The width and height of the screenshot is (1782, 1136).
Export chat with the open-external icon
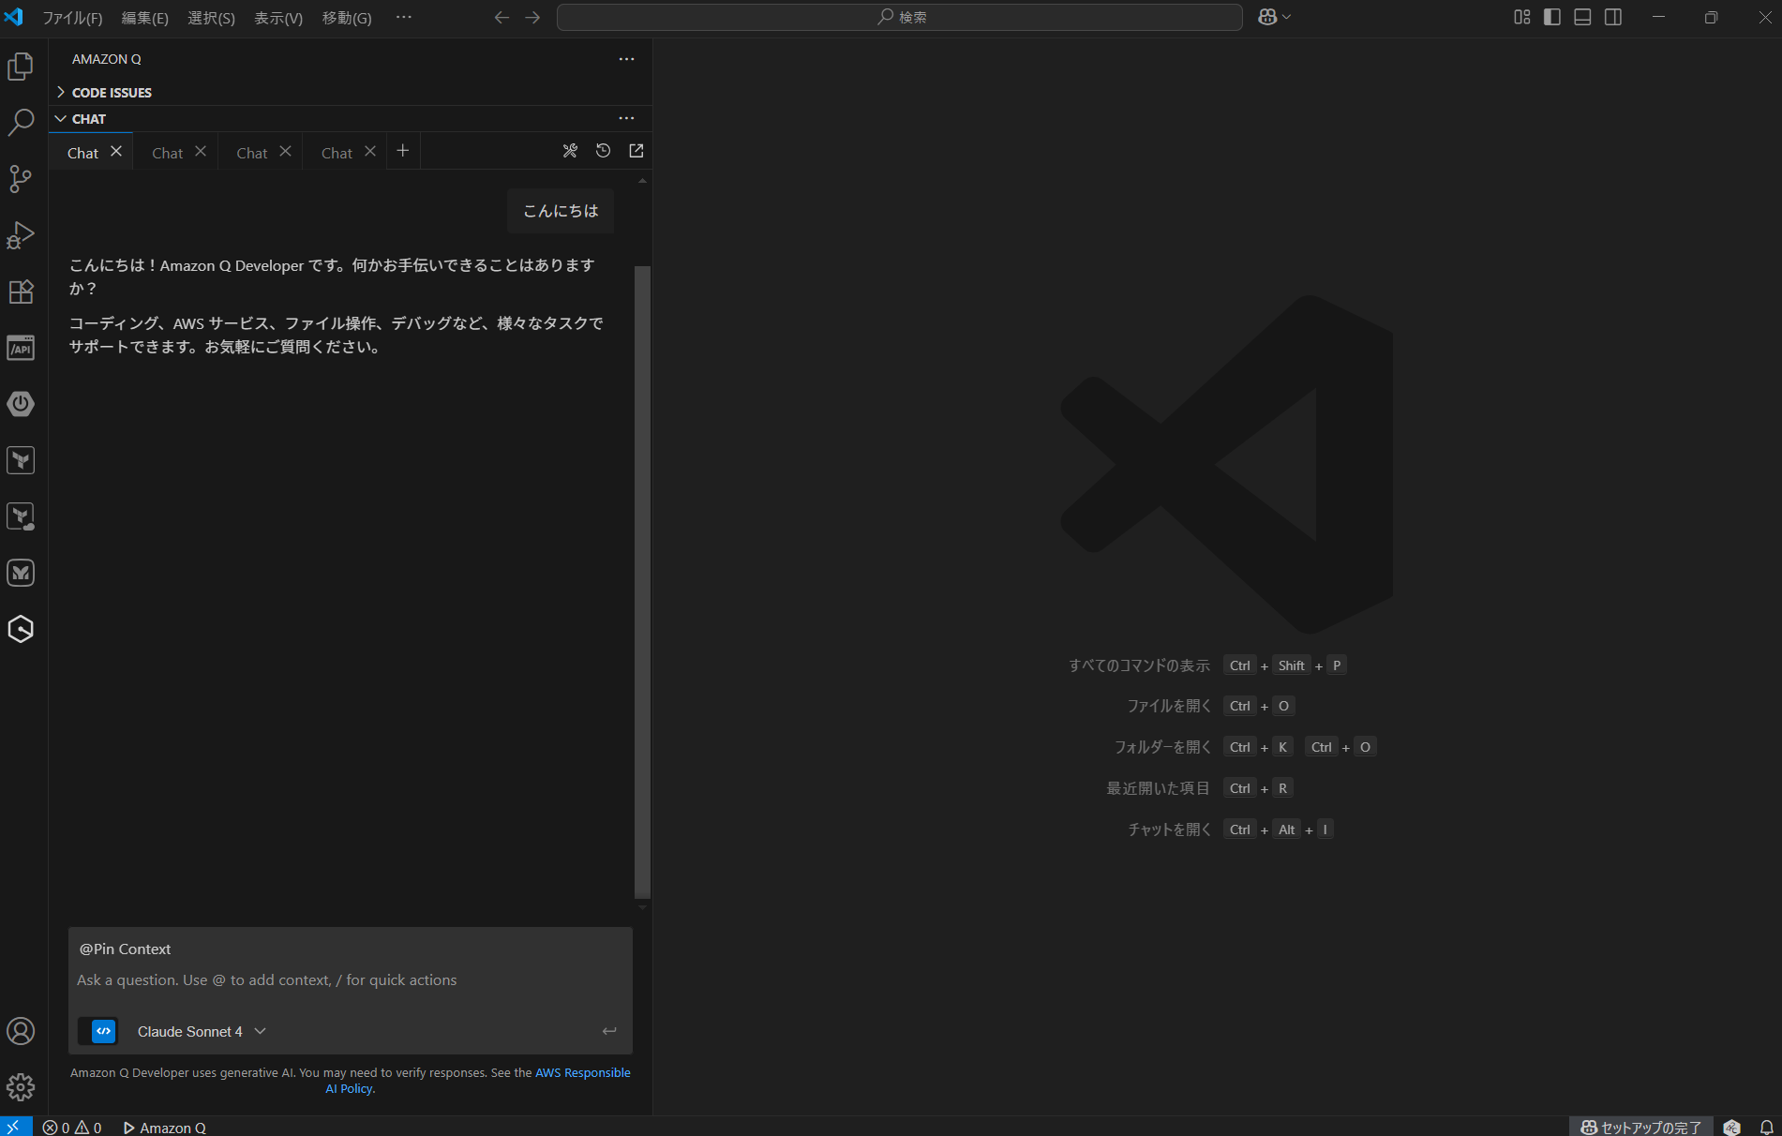(636, 151)
